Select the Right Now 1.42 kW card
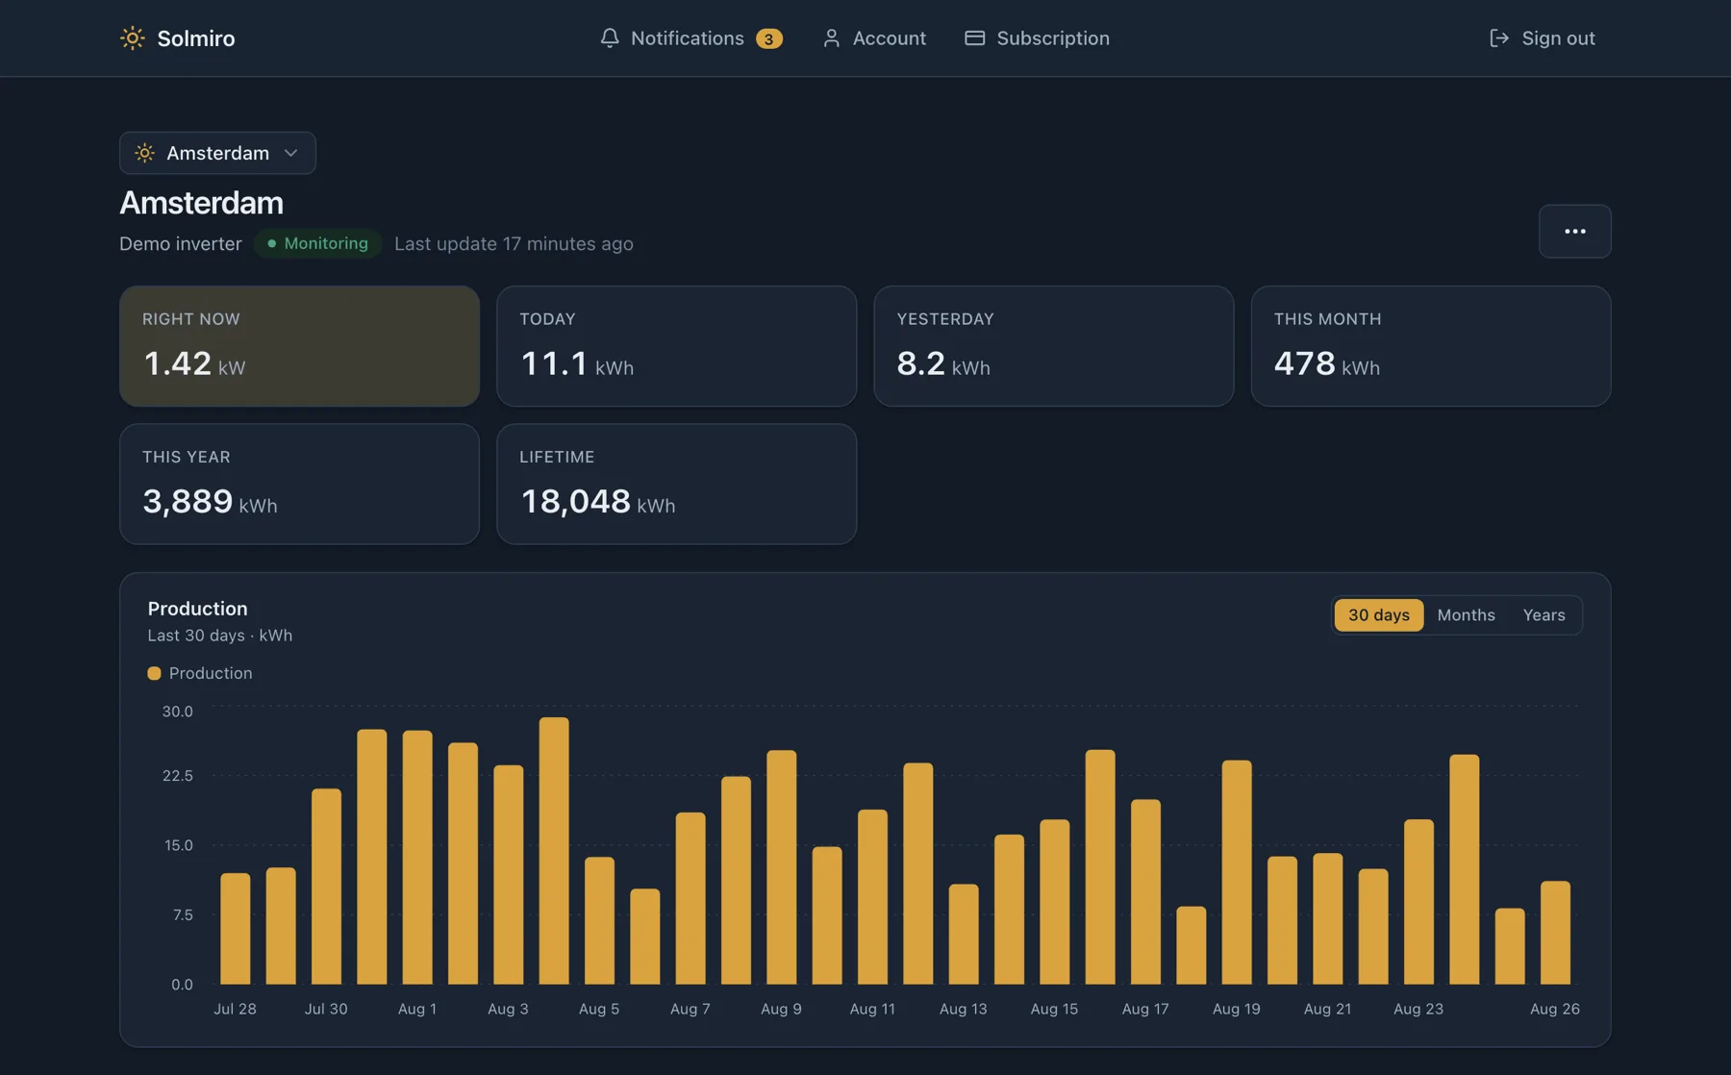 299,346
